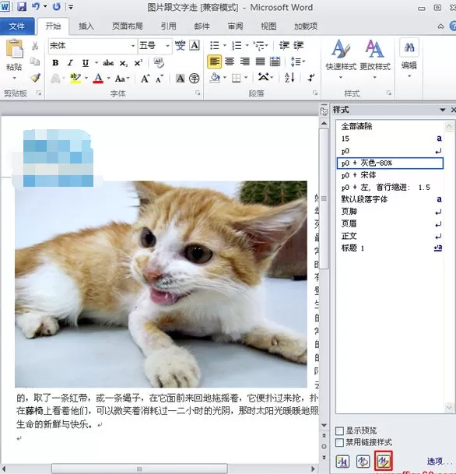This screenshot has width=456, height=474.
Task: Apply paragraph shading fill color
Action: [x=215, y=78]
